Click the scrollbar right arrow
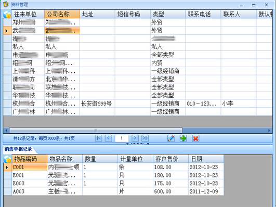The image size is (276, 207). point(269,131)
